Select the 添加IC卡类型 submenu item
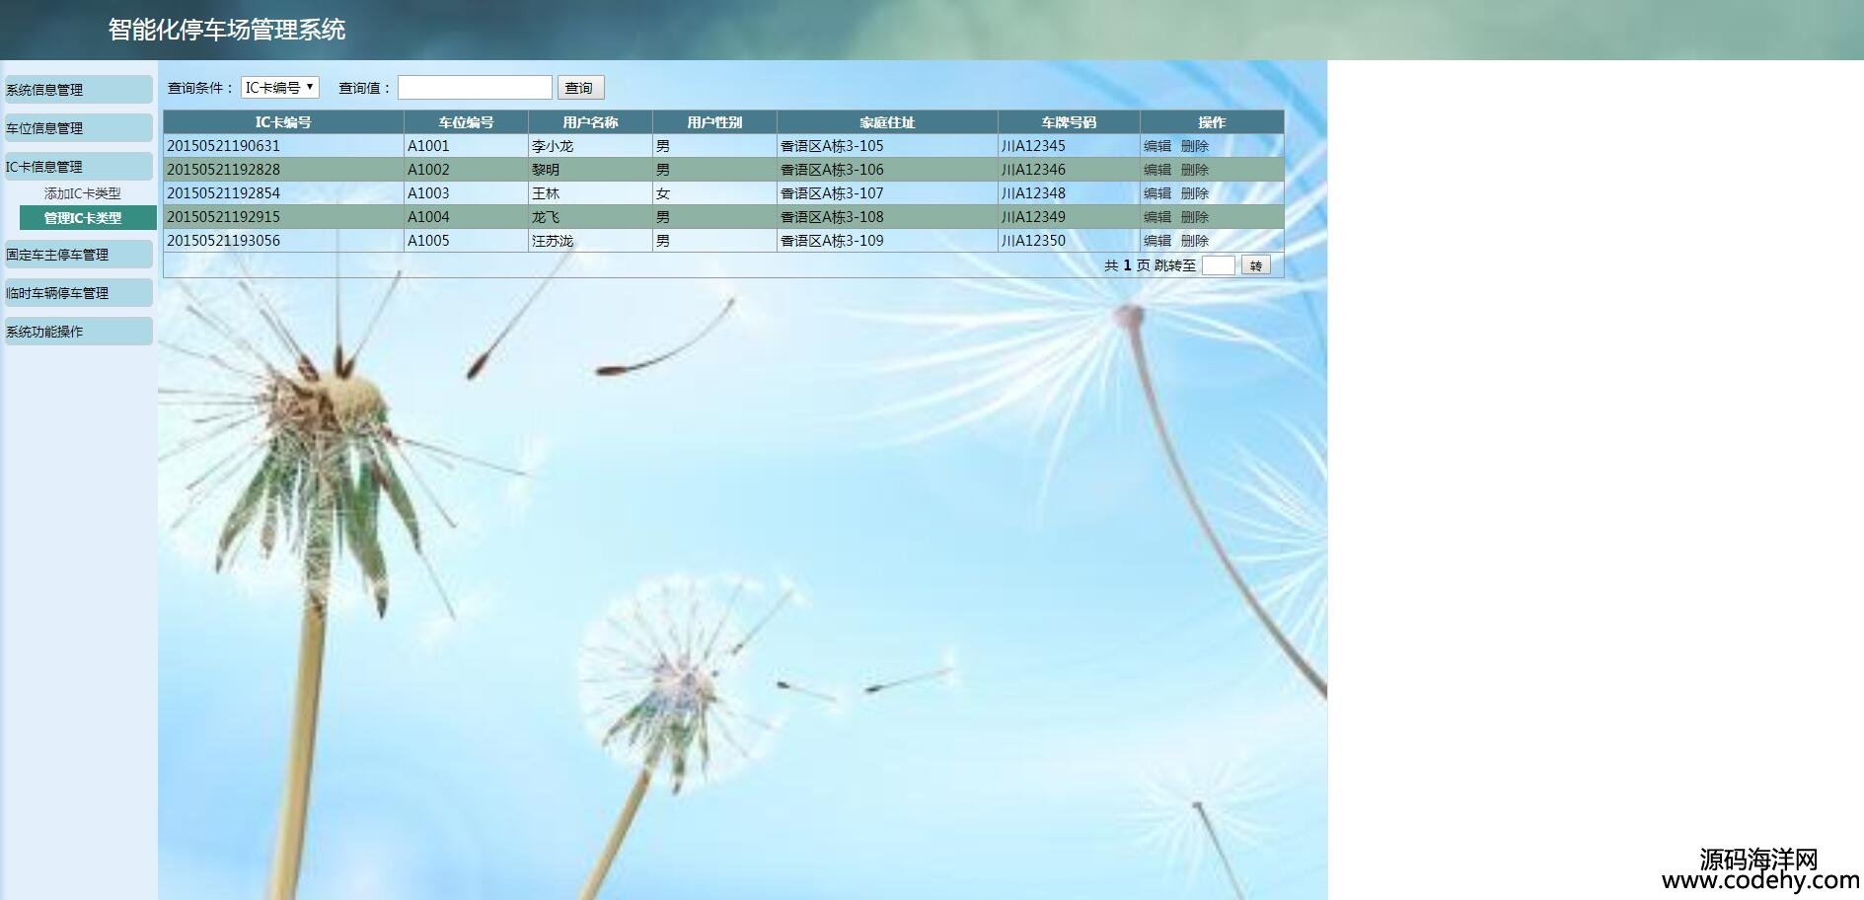The width and height of the screenshot is (1864, 900). pos(83,194)
